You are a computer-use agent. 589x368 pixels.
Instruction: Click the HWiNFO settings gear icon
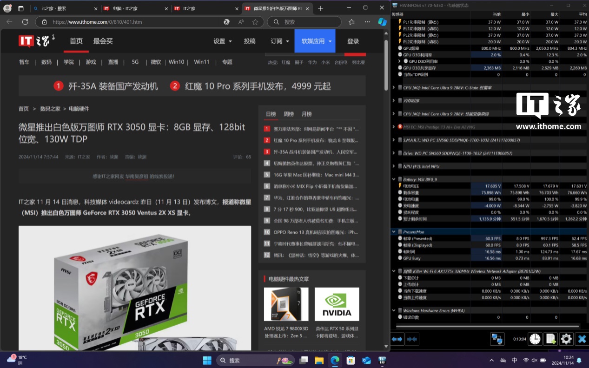click(566, 339)
